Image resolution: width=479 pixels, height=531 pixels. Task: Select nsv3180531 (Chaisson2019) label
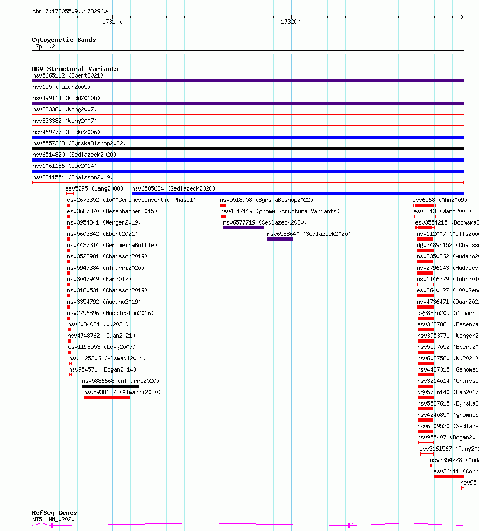pos(107,290)
